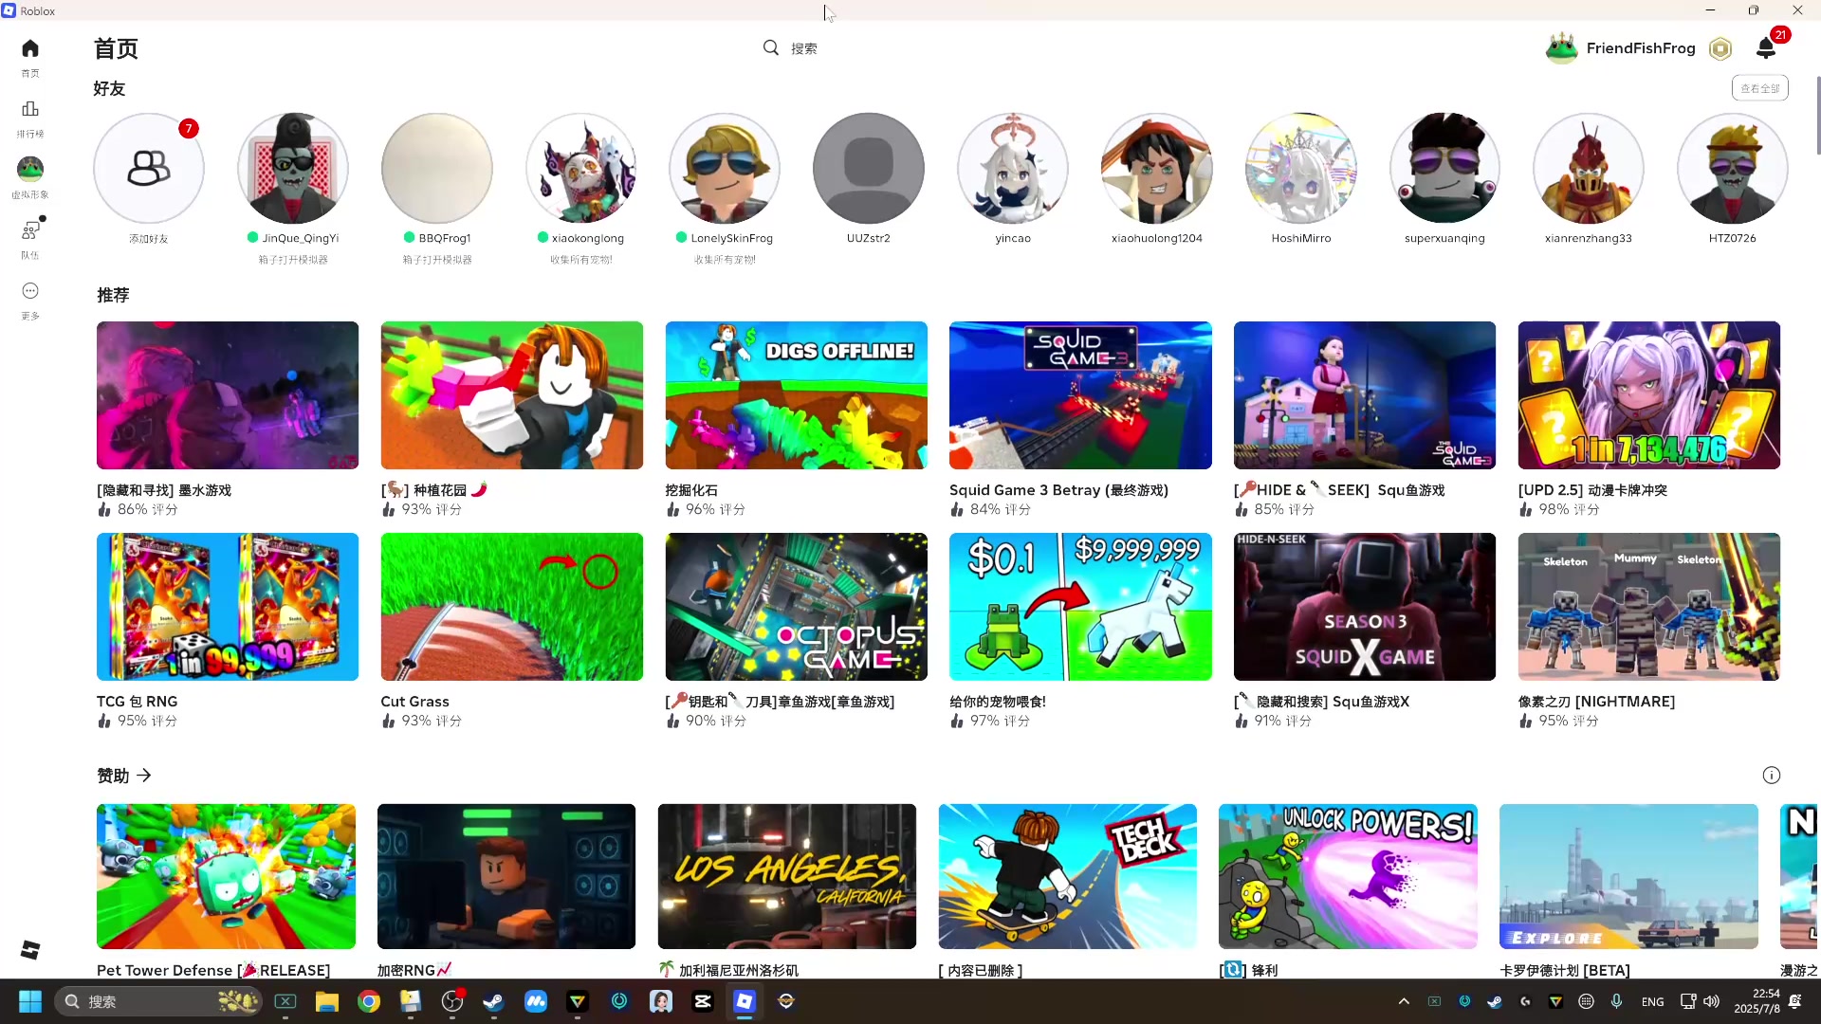
Task: Open the UPD 2.5 动漫卡牌冲突 thumbnail
Action: 1649,395
